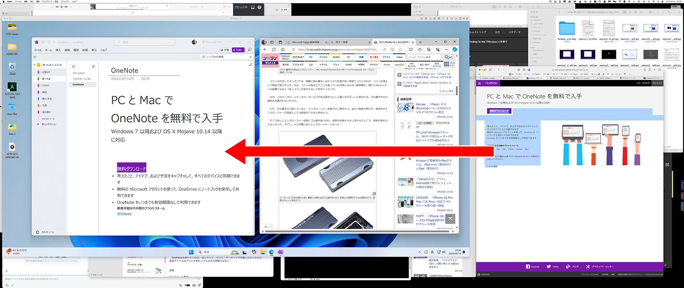Click 無料ダウンロード button in Safari OneNote page

point(499,111)
